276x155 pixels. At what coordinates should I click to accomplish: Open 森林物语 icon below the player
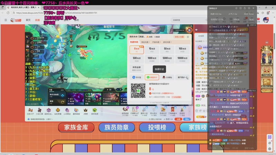pyautogui.click(x=95, y=111)
